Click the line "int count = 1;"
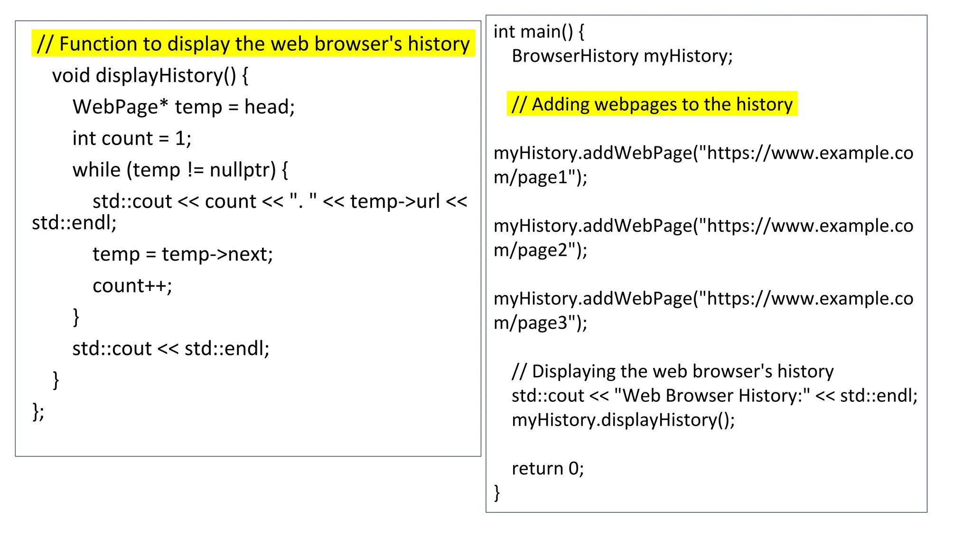The height and width of the screenshot is (546, 972). (x=132, y=138)
